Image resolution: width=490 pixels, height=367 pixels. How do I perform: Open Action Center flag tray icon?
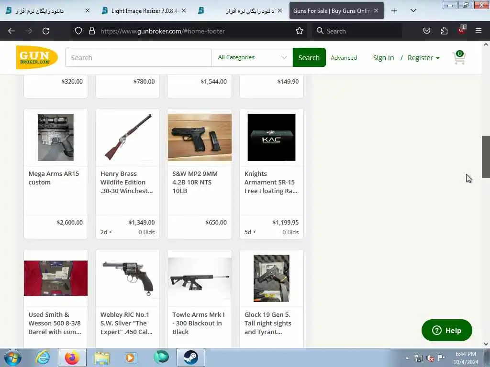click(x=441, y=357)
